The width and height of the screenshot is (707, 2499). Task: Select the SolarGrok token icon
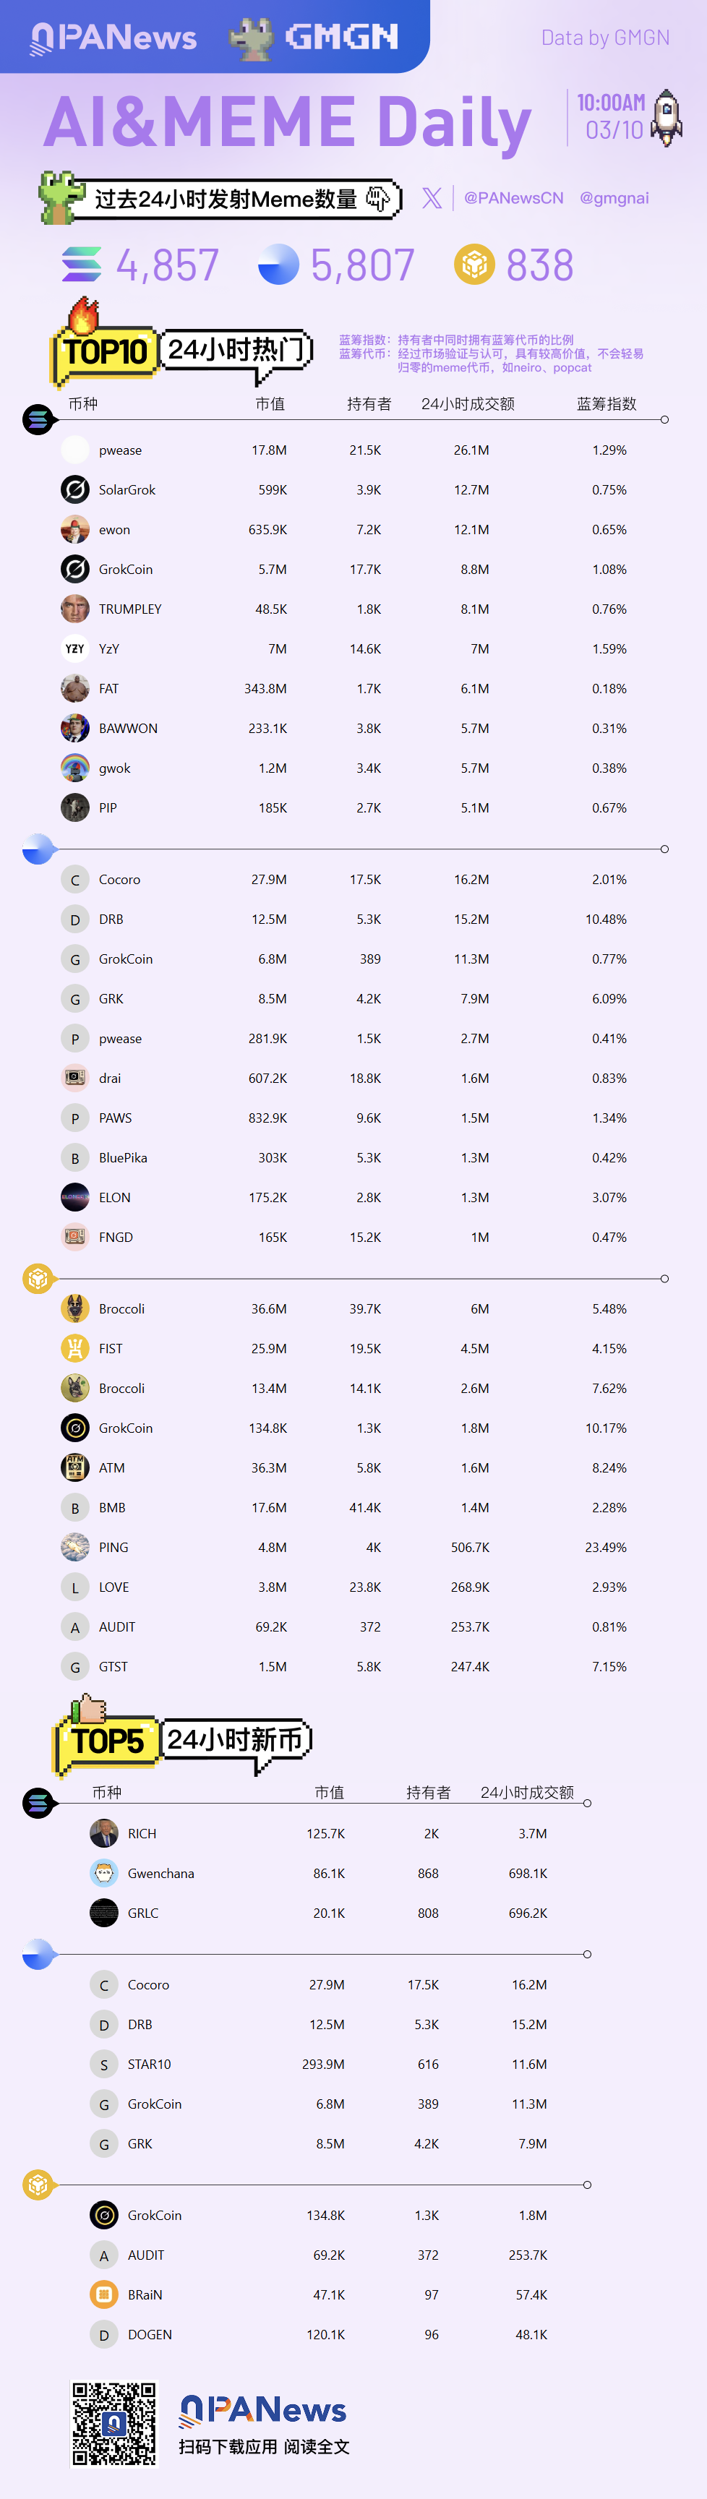point(74,490)
